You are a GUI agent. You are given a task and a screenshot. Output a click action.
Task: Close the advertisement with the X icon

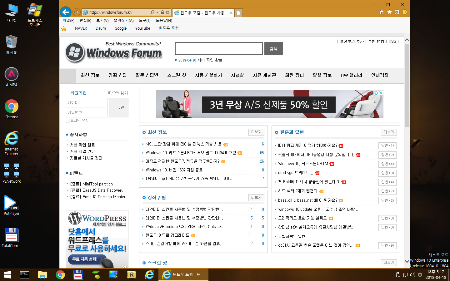[381, 93]
